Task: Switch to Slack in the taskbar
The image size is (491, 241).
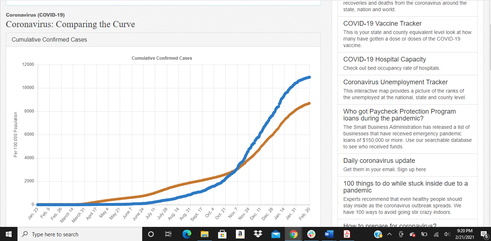Action: pos(311,234)
